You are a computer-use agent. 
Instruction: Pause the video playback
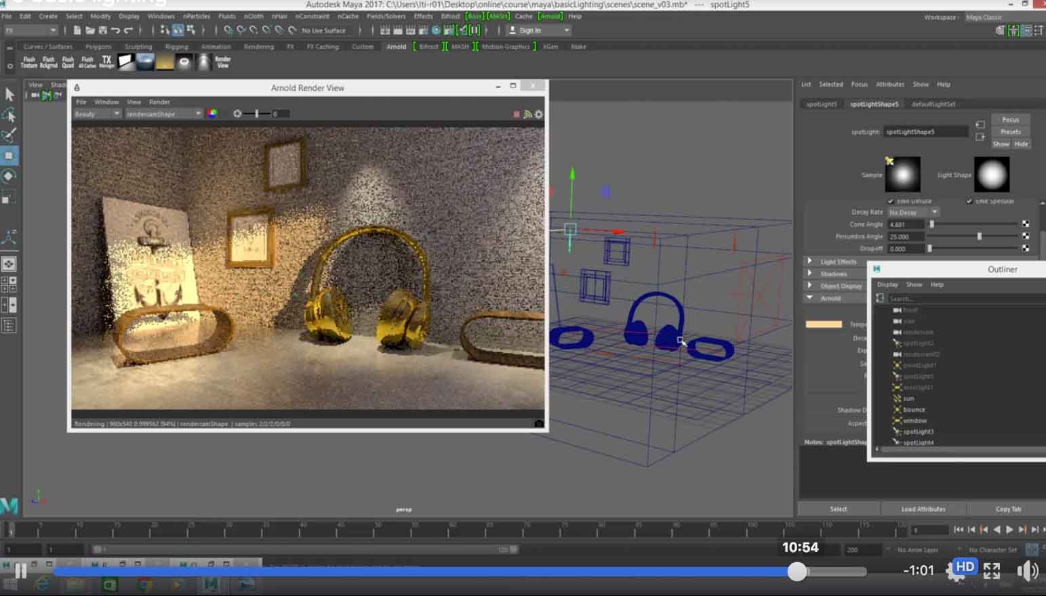[20, 571]
